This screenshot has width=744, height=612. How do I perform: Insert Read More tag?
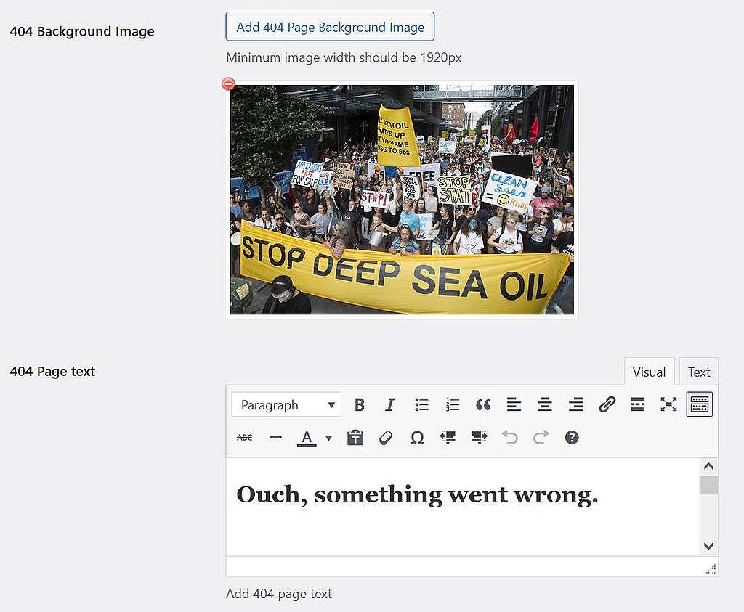tap(637, 405)
